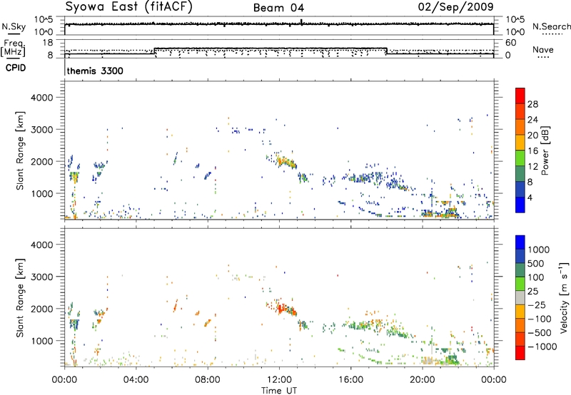Viewport: 571px width, 395px height.
Task: Select the "Power [dB]" colorbar title
Action: [545, 150]
